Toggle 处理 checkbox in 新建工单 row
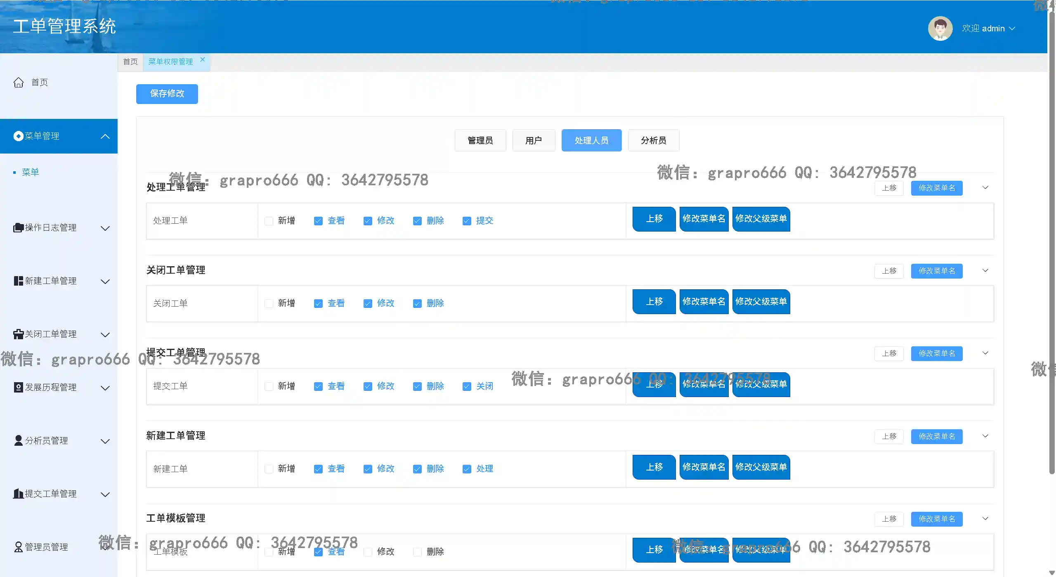1056x577 pixels. click(467, 469)
